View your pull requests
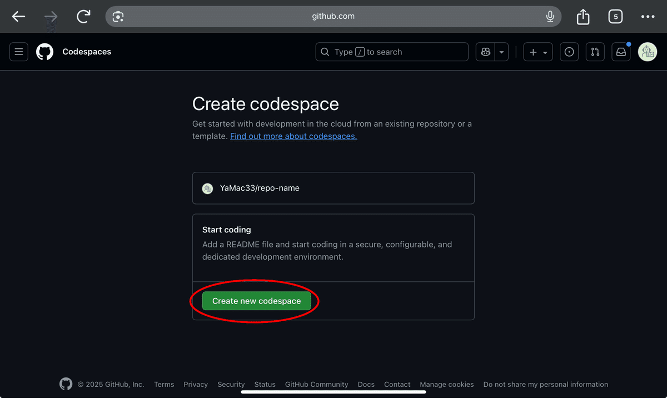The height and width of the screenshot is (398, 667). coord(595,52)
